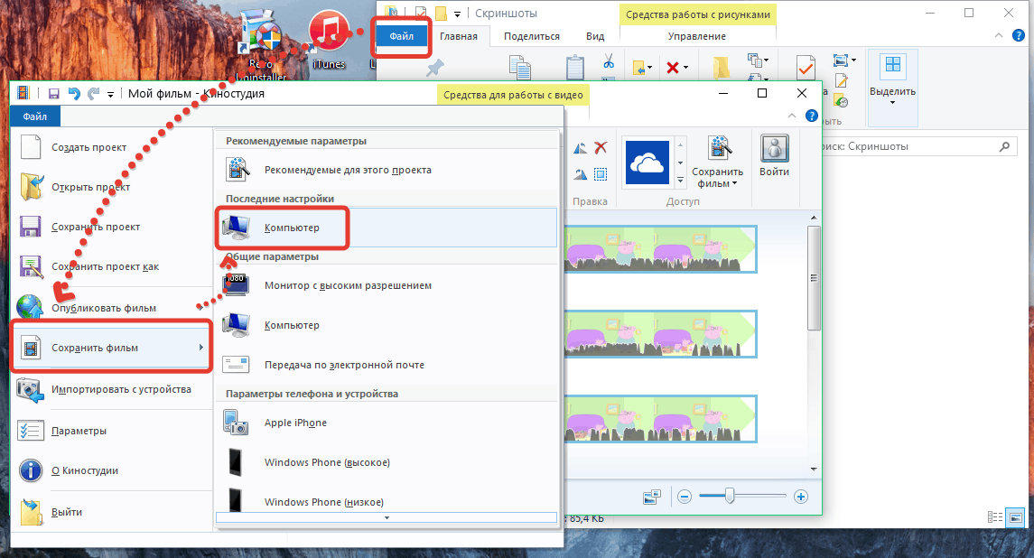Image resolution: width=1034 pixels, height=558 pixels.
Task: Click the third storyboard clip strip
Action: click(660, 419)
